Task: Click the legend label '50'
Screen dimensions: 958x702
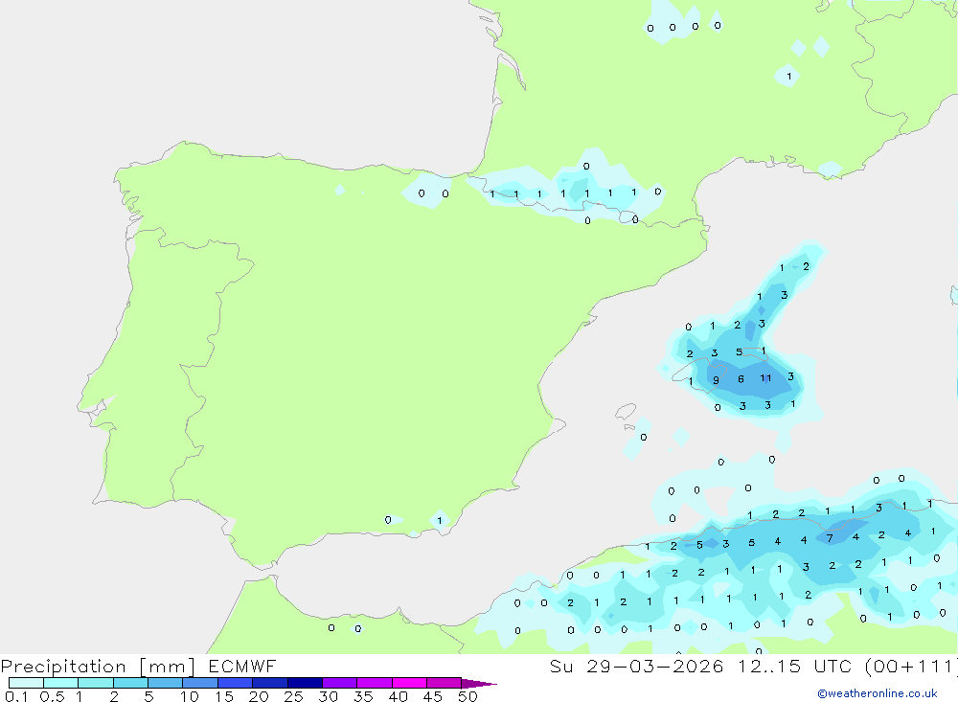Action: [x=468, y=696]
